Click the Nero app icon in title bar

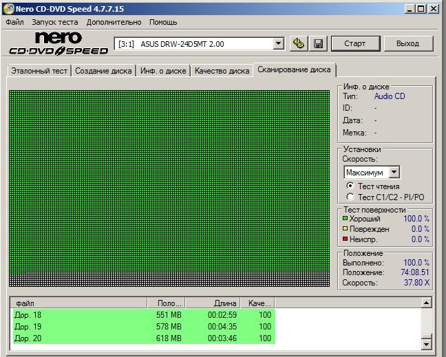click(x=8, y=8)
